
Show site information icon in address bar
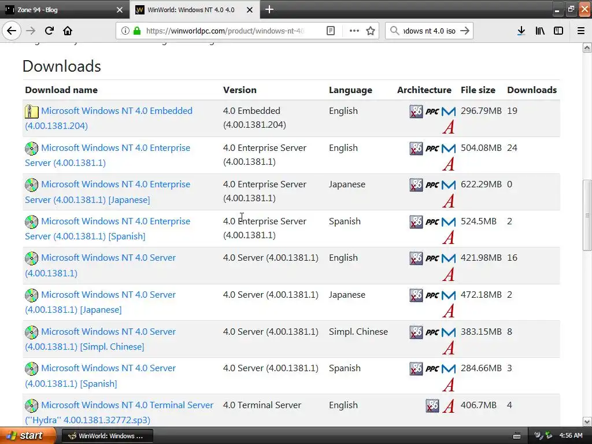pyautogui.click(x=125, y=31)
